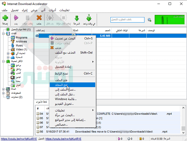
Task: Click the 5.45 MB size cell
Action: click(102, 36)
